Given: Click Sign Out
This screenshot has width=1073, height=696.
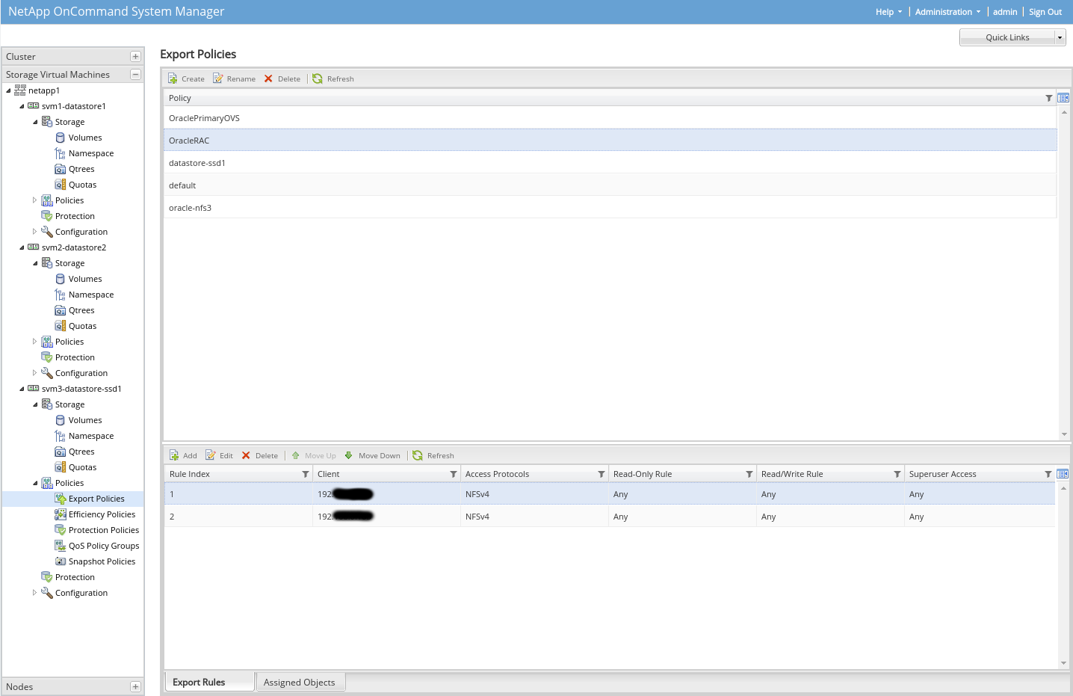Looking at the screenshot, I should (x=1045, y=12).
